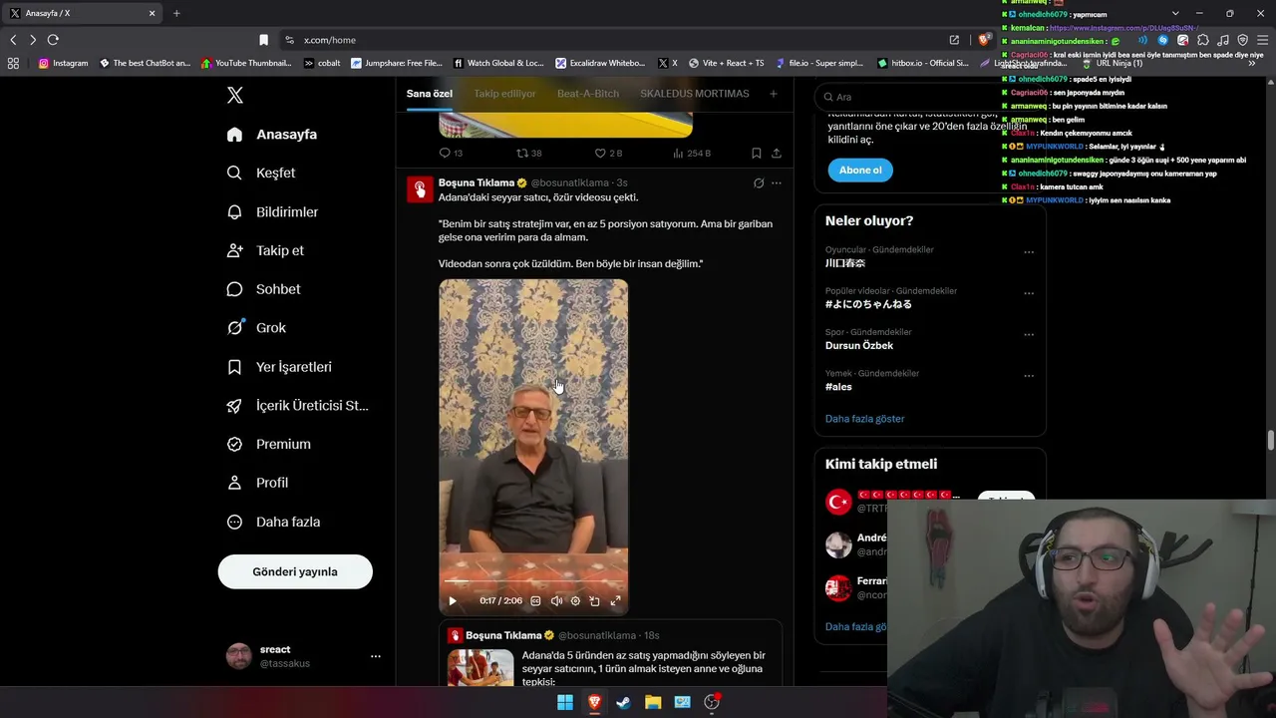Click the video progress bar
This screenshot has height=718, width=1276.
click(x=533, y=580)
